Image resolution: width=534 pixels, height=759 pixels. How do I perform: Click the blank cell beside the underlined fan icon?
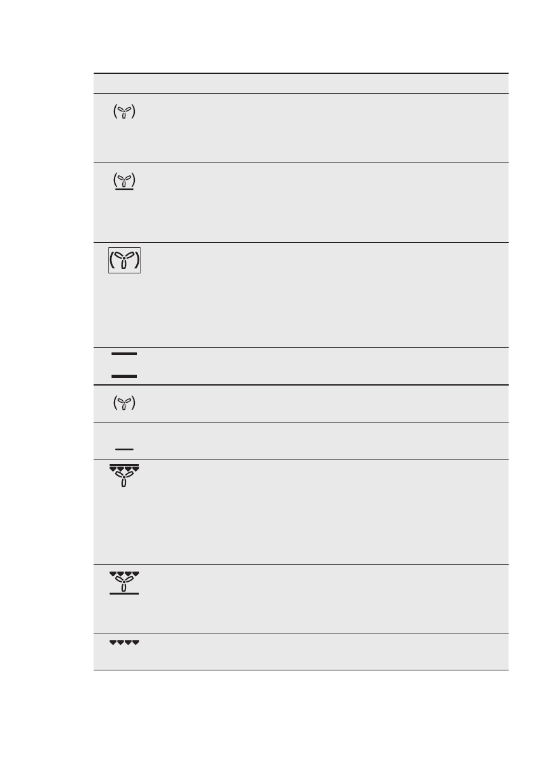325,202
